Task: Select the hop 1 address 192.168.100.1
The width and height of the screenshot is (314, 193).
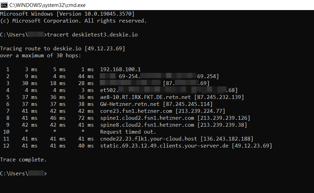Action: (120, 69)
